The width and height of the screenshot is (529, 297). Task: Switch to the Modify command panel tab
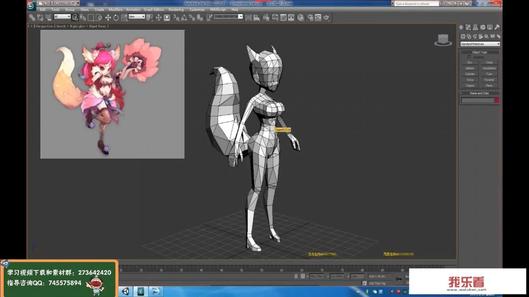pos(468,27)
